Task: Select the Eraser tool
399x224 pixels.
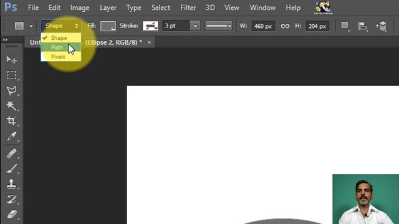Action: point(11,214)
